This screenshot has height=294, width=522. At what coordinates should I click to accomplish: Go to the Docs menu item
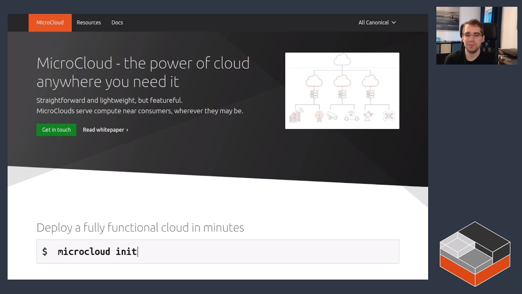point(117,22)
